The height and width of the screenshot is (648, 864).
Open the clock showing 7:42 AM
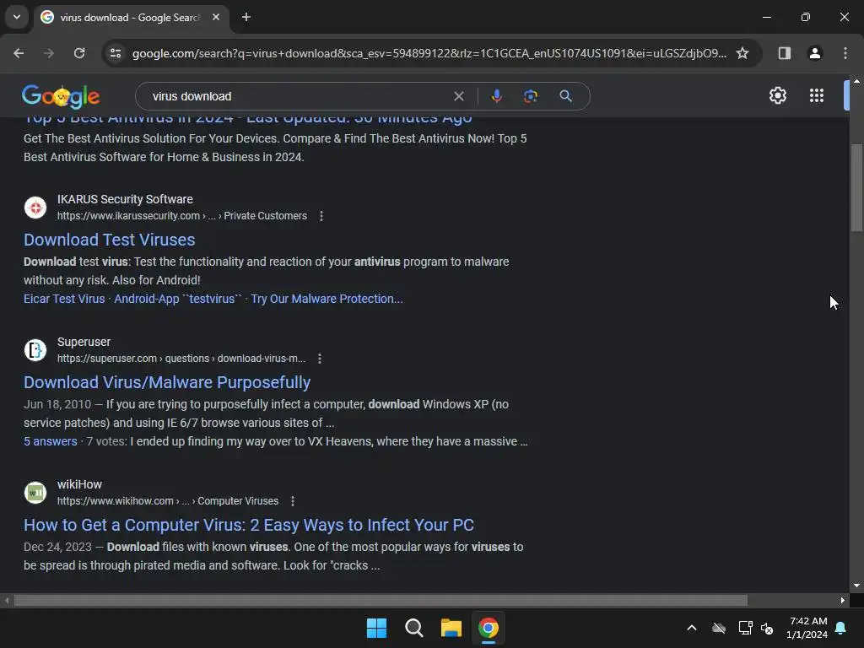pyautogui.click(x=807, y=628)
